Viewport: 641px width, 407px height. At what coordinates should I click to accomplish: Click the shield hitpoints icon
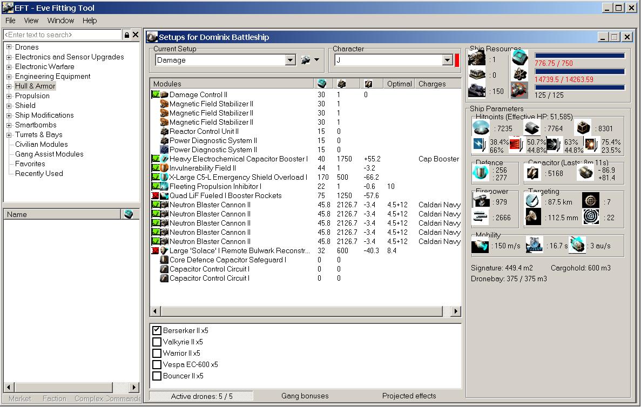click(x=481, y=128)
